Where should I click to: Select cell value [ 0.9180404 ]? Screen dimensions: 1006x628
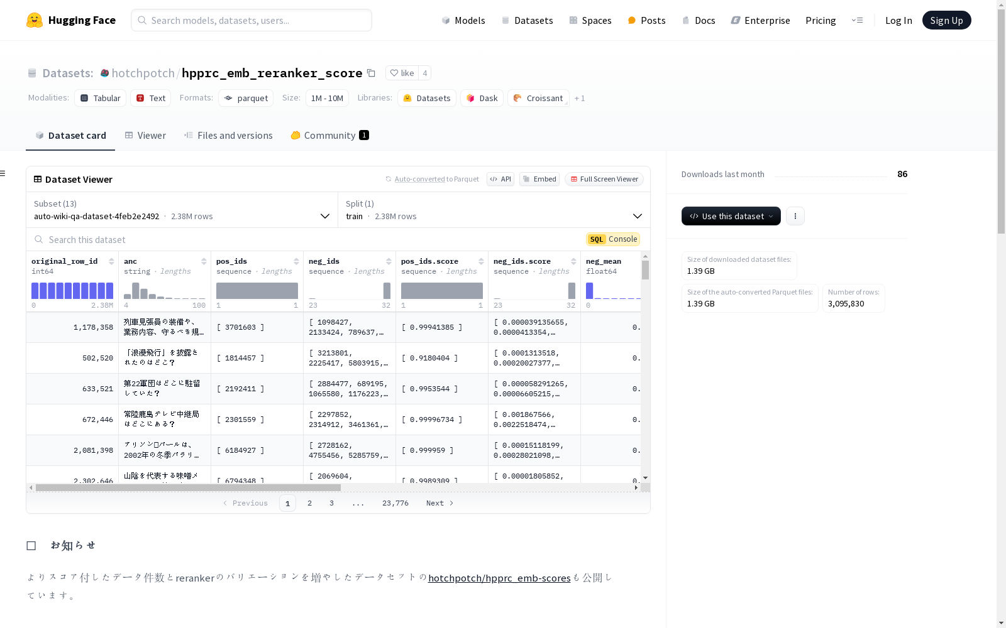pyautogui.click(x=442, y=358)
